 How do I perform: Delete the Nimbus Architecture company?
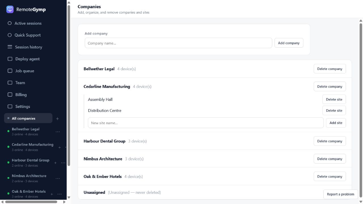330,159
